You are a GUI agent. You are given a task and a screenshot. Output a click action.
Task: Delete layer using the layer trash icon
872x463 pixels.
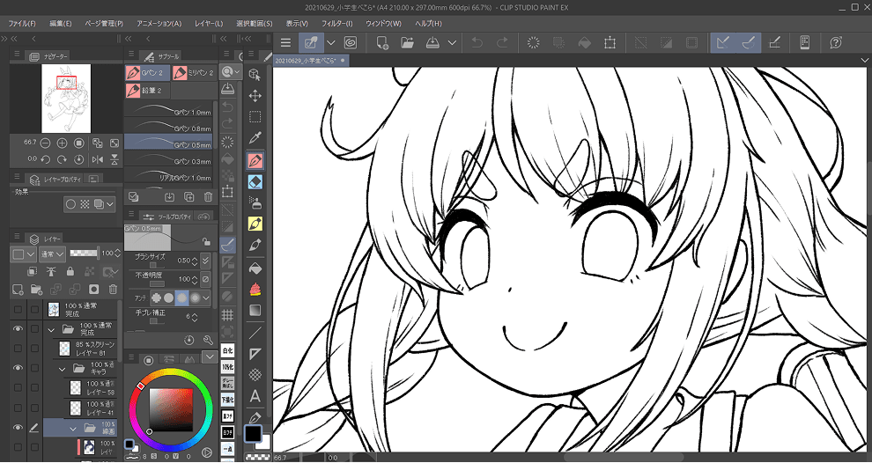113,289
